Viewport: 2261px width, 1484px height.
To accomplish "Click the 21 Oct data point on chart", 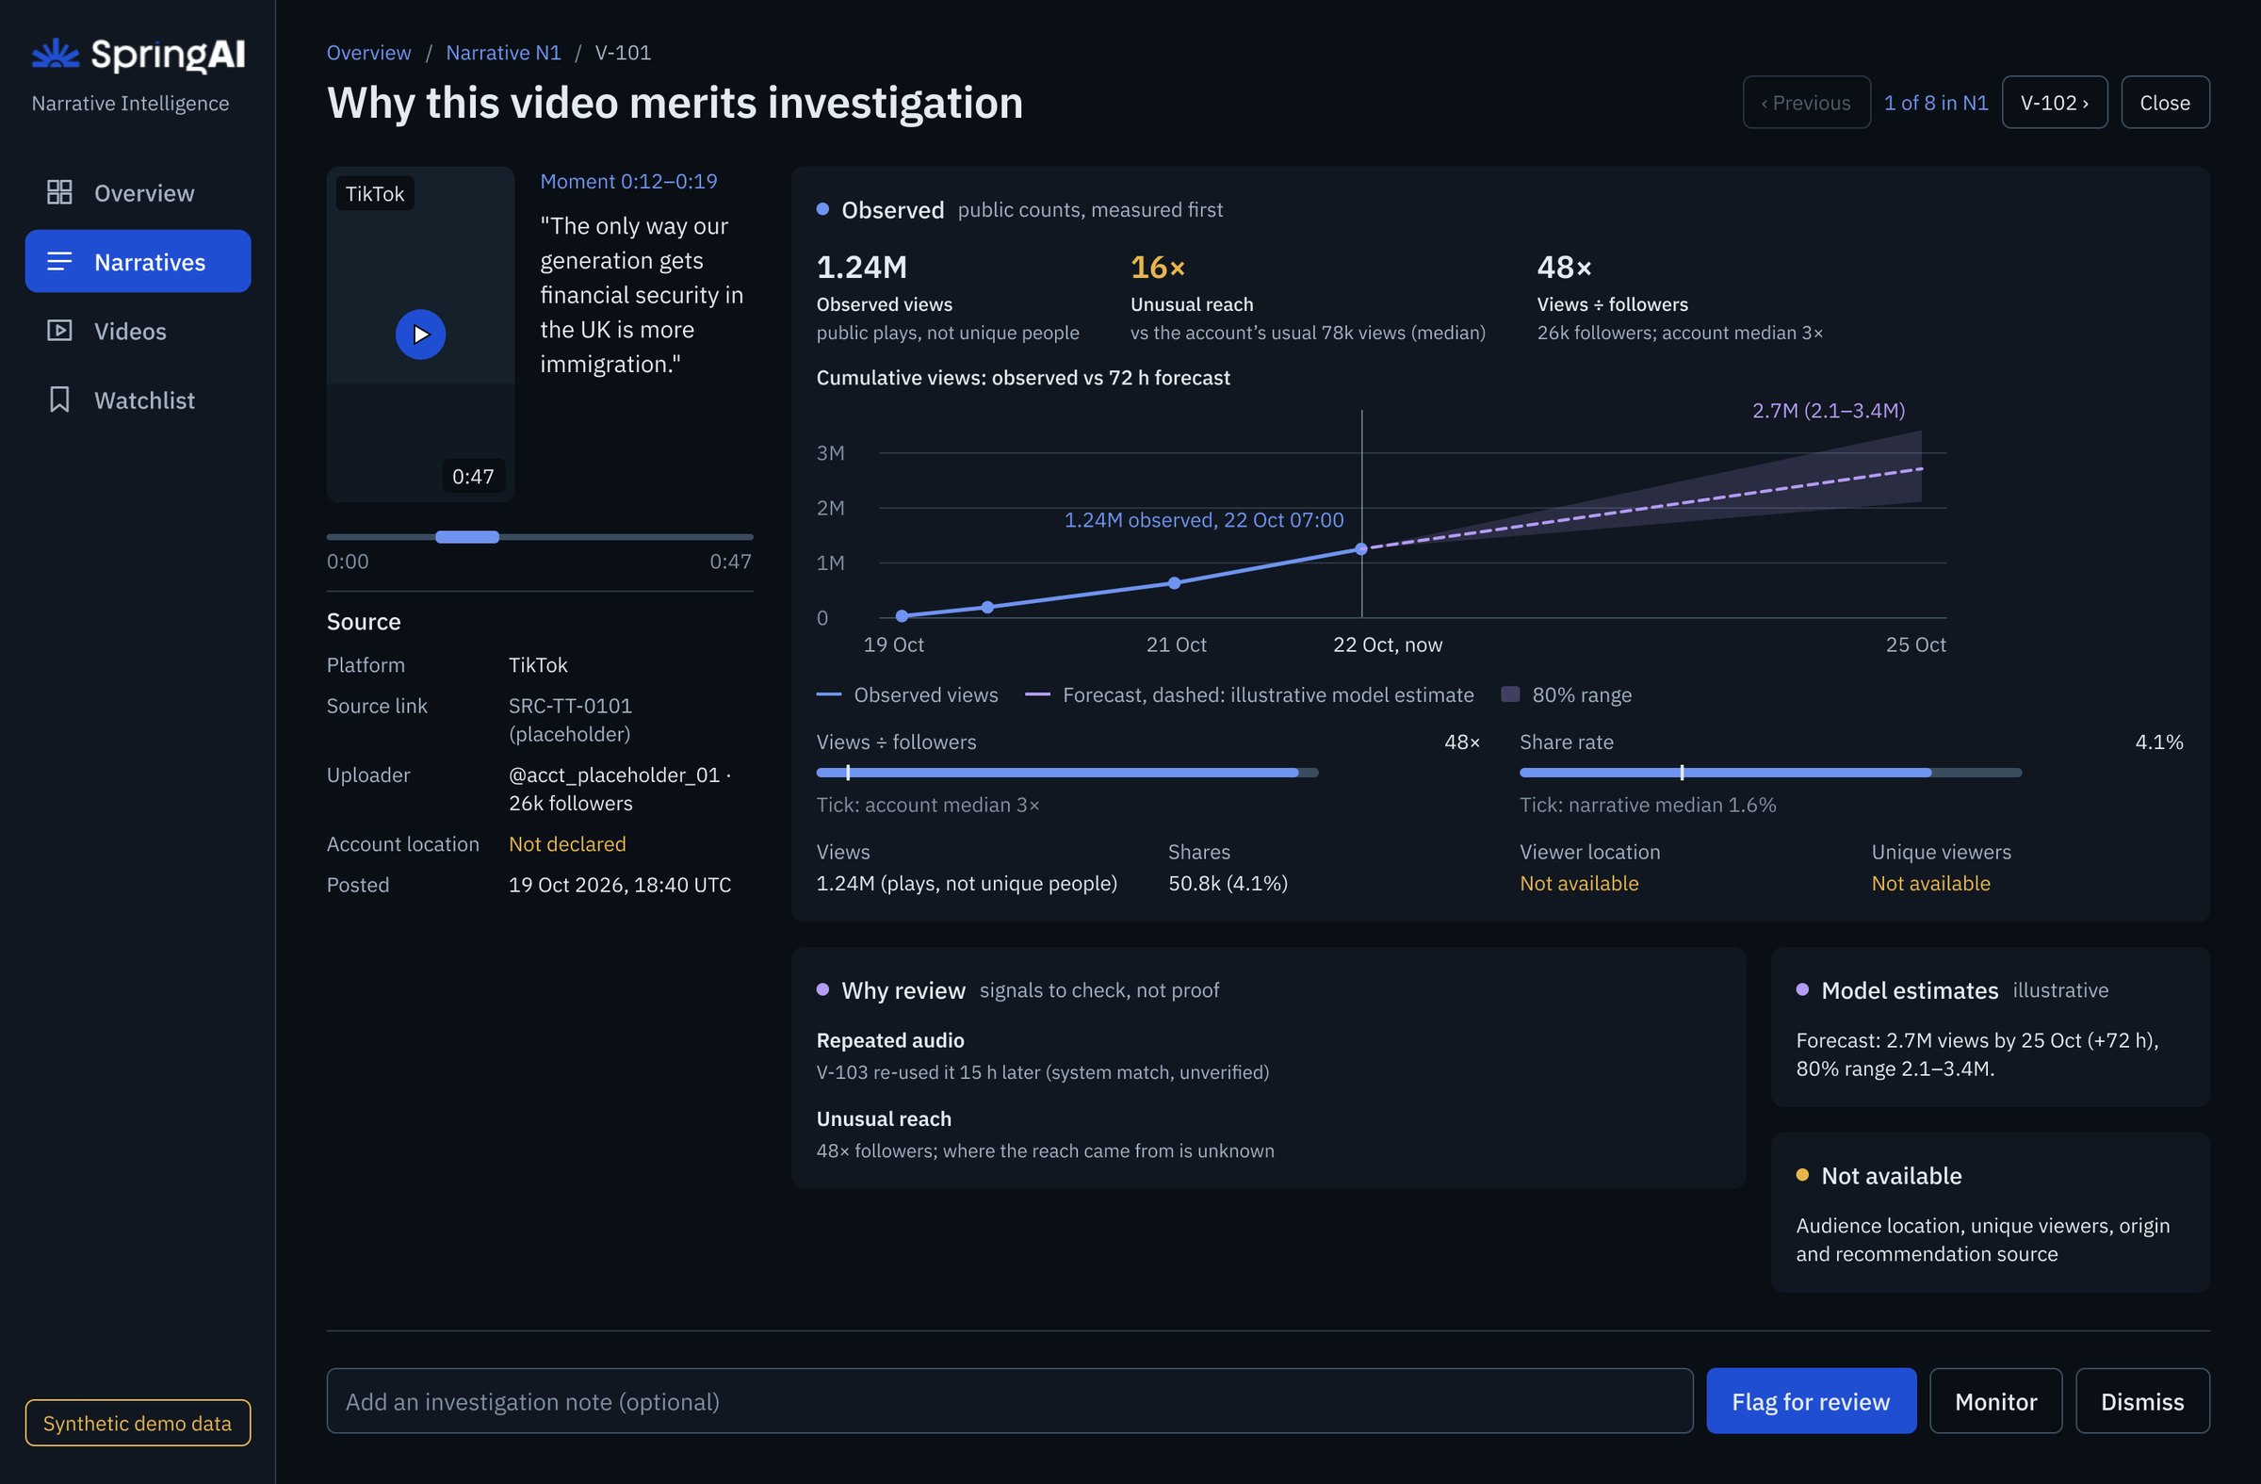I will [1174, 582].
